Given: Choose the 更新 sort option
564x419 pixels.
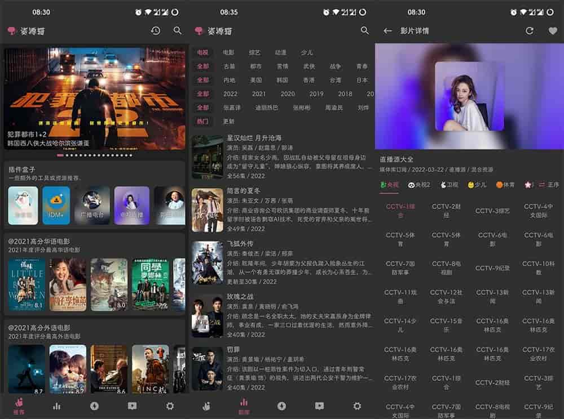Looking at the screenshot, I should click(x=228, y=121).
